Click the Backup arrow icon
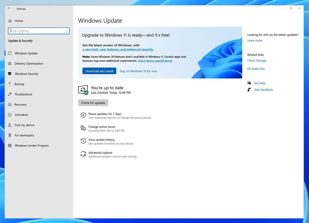Image resolution: width=309 pixels, height=223 pixels. (10, 84)
